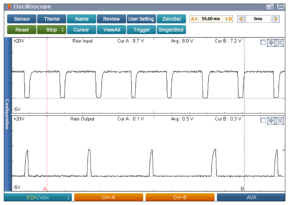Image resolution: width=289 pixels, height=205 pixels.
Task: Tick the Rain Input channel checkbox
Action: click(x=263, y=43)
